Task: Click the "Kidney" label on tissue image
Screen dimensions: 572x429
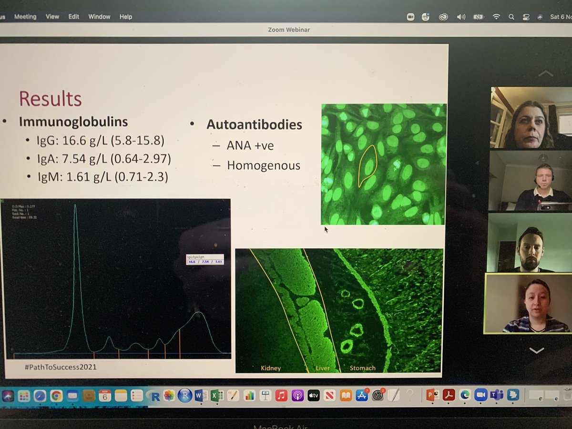Action: pyautogui.click(x=271, y=368)
